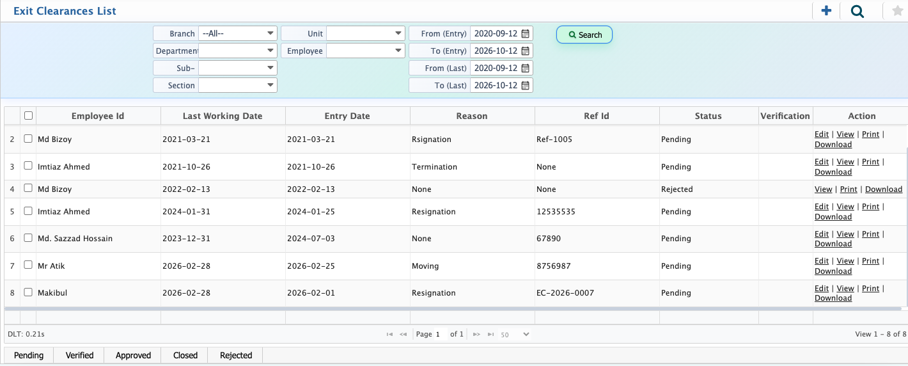Viewport: 908px width, 366px height.
Task: Click the green Search button
Action: click(584, 35)
